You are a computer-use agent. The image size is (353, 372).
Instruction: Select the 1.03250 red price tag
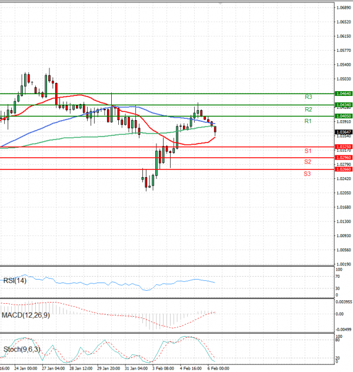point(344,147)
